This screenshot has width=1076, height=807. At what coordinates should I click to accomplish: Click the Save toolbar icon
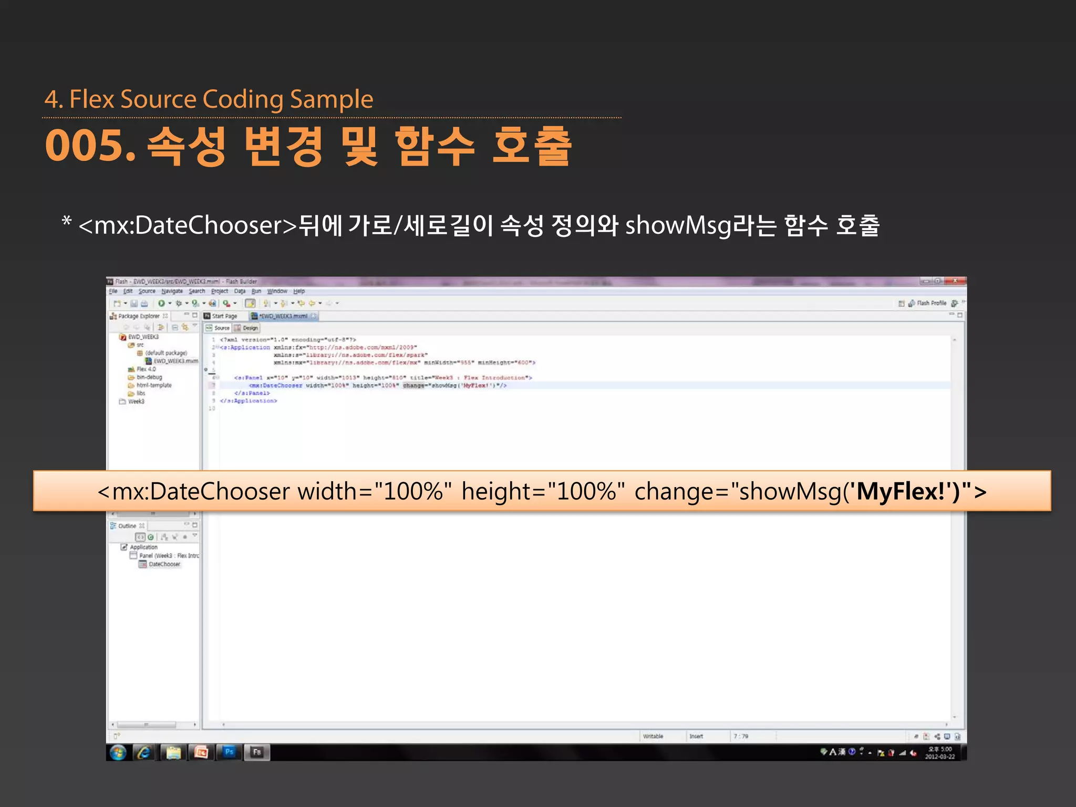coord(134,303)
